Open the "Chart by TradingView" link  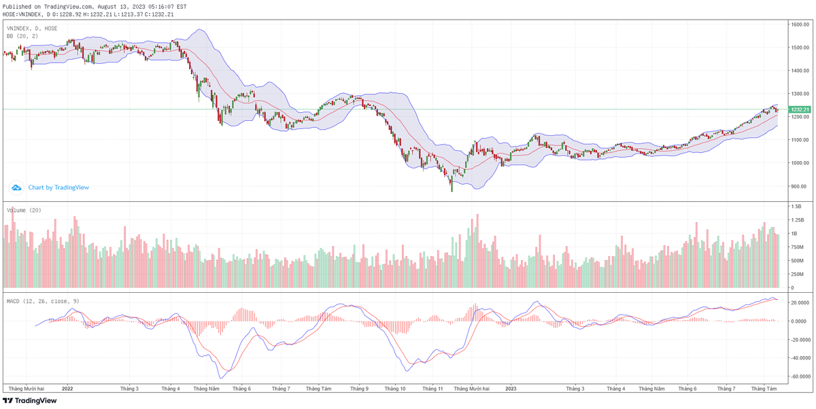click(58, 188)
